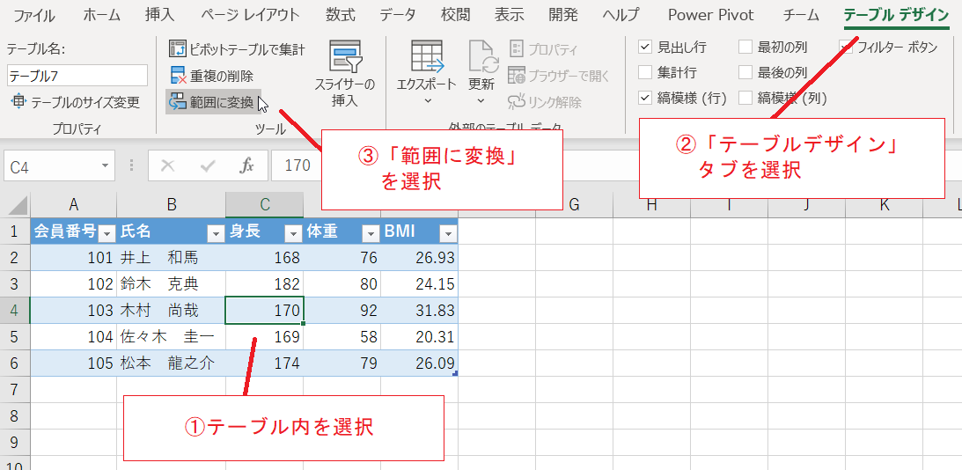Click 体重 value 58

pyautogui.click(x=341, y=337)
